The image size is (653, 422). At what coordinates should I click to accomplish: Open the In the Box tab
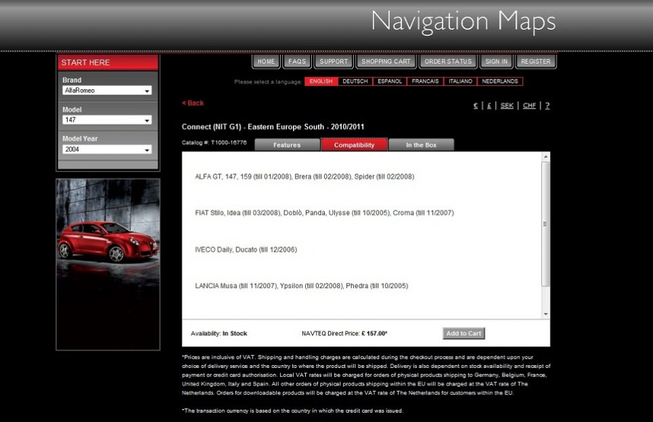[x=421, y=145]
